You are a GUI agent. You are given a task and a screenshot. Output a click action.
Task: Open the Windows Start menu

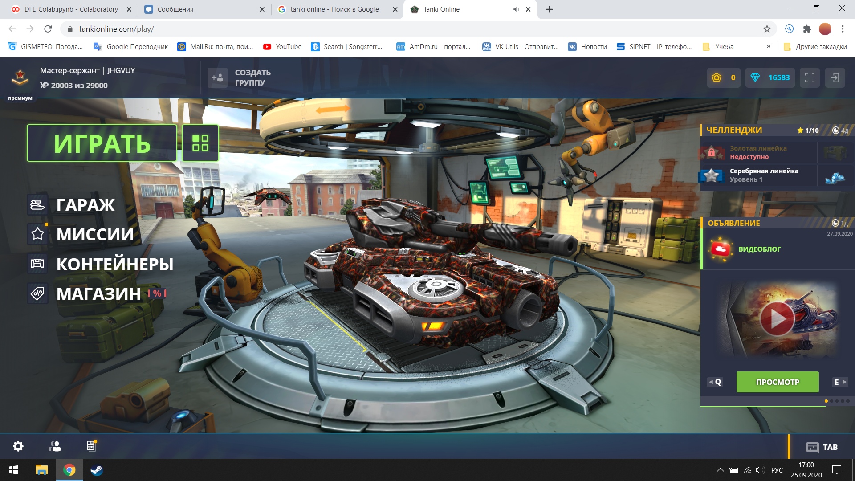coord(13,470)
